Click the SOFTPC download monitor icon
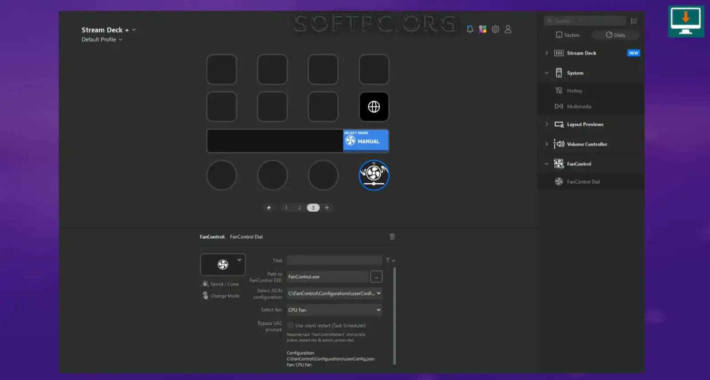Screen dimensions: 710x380 pos(686,21)
